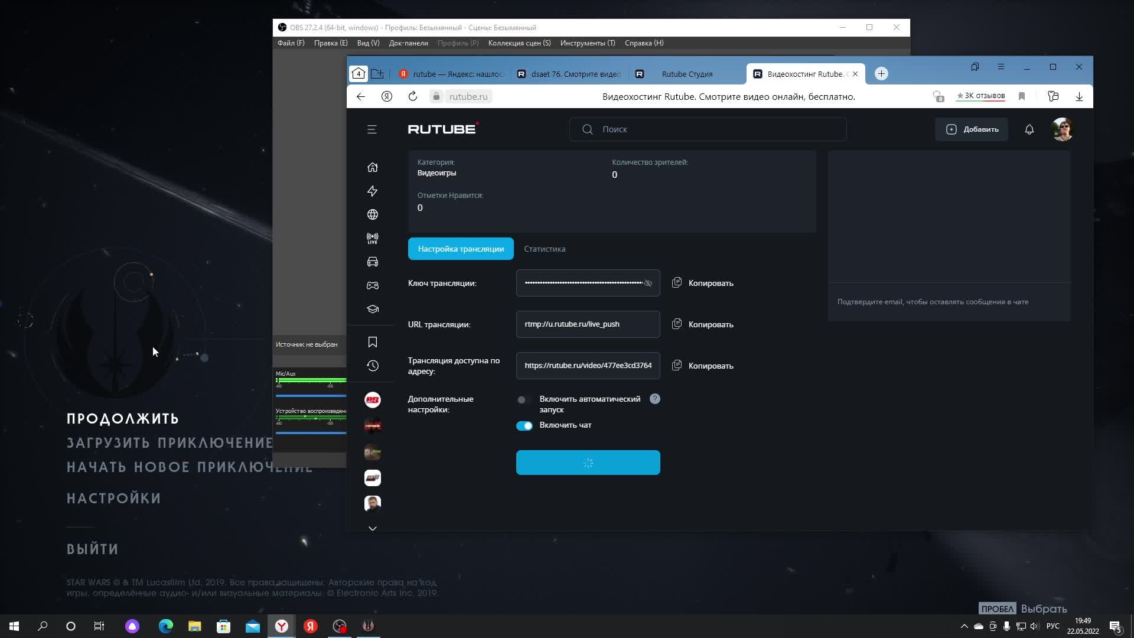Reveal stream key with eye icon
This screenshot has height=638, width=1134.
(648, 284)
